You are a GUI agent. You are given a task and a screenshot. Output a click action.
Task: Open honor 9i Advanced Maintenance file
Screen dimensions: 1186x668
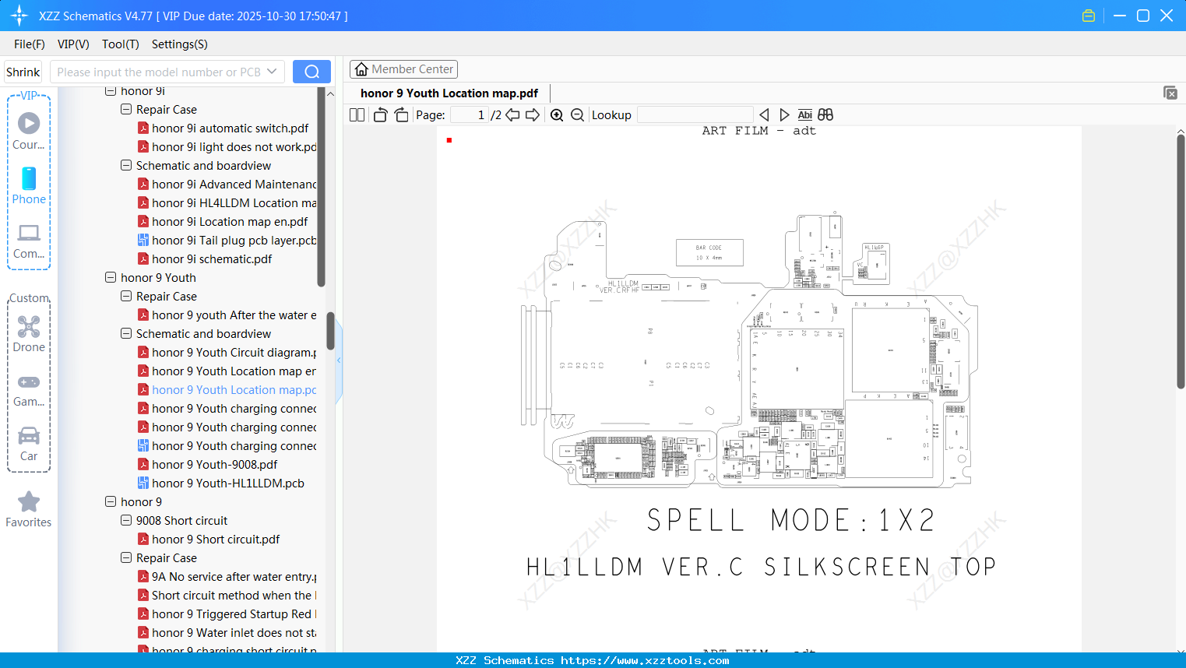tap(227, 185)
